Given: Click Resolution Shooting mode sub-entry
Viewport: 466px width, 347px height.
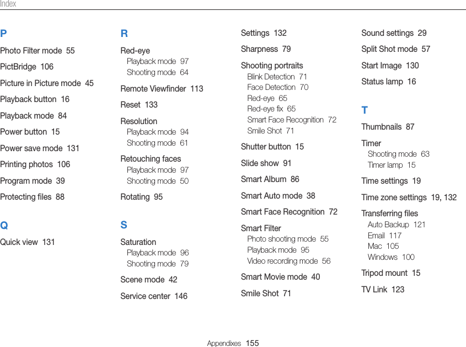Looking at the screenshot, I should pos(157,143).
